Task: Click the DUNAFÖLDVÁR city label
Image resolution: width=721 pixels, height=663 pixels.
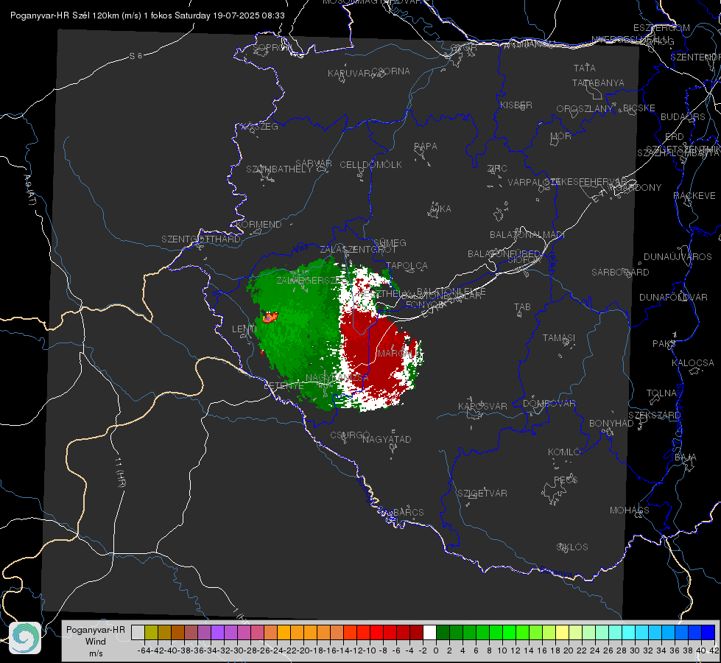Action: [673, 297]
